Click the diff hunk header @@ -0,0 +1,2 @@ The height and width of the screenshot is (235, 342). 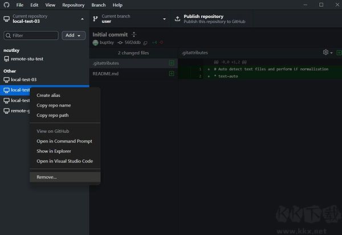pyautogui.click(x=230, y=62)
